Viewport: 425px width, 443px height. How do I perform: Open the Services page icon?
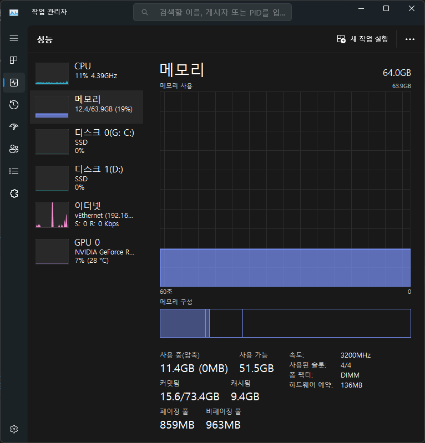14,194
